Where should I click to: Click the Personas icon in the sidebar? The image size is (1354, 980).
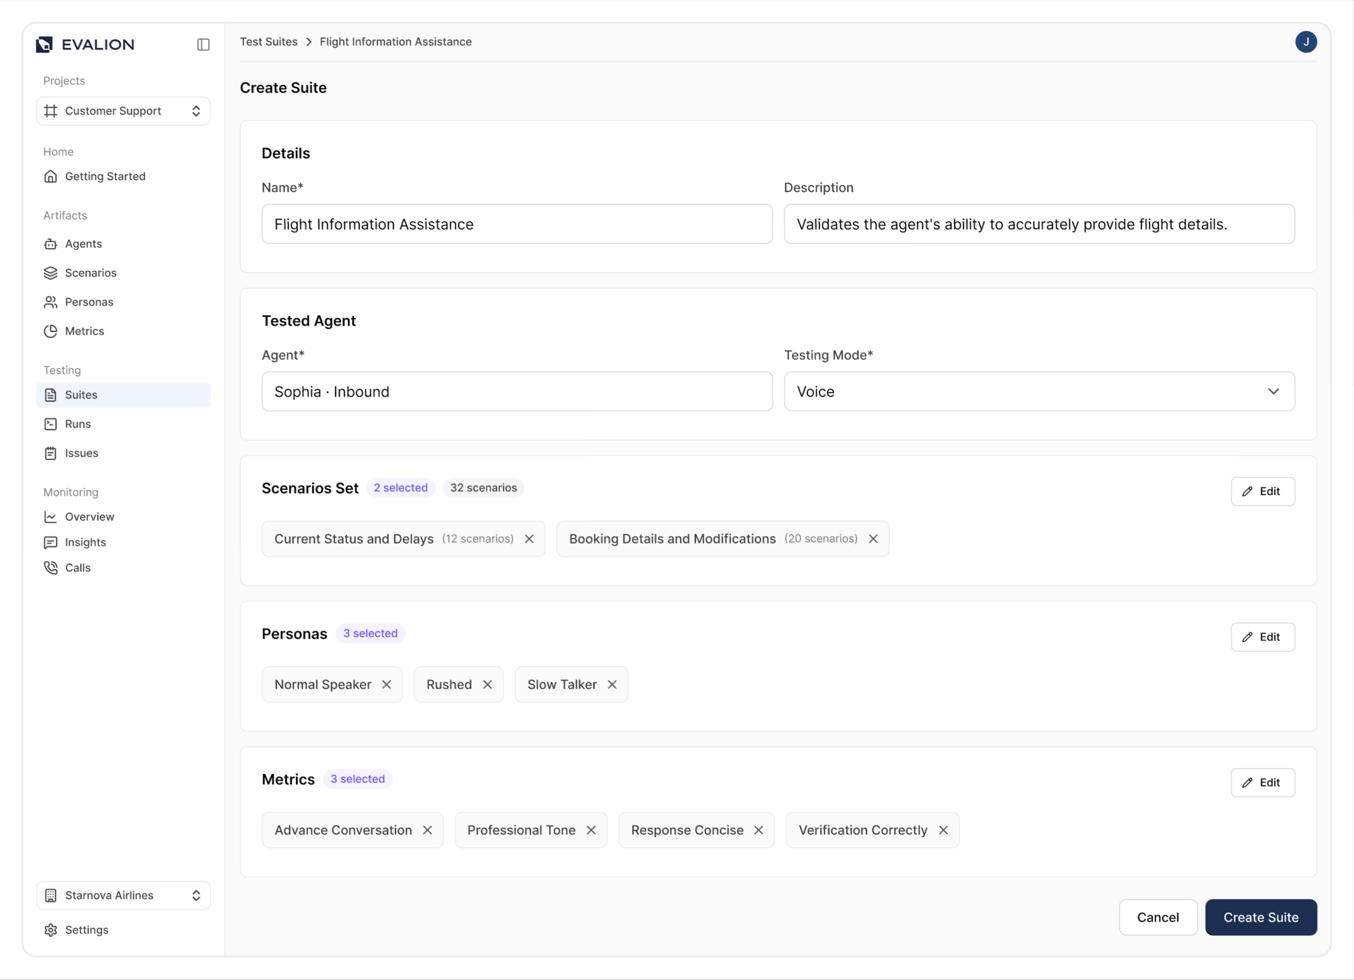point(51,302)
